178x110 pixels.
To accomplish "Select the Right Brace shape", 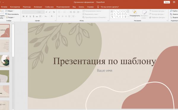I will pos(123,17).
